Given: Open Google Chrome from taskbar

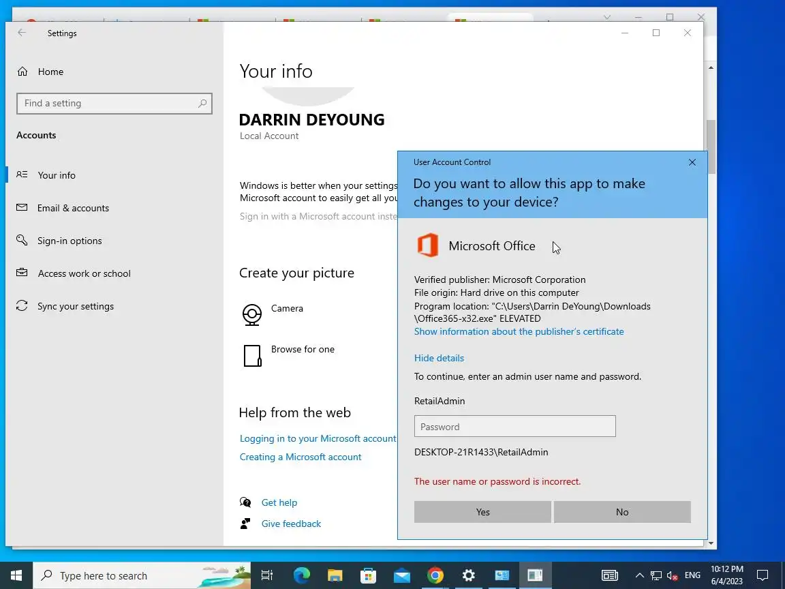Looking at the screenshot, I should tap(435, 575).
